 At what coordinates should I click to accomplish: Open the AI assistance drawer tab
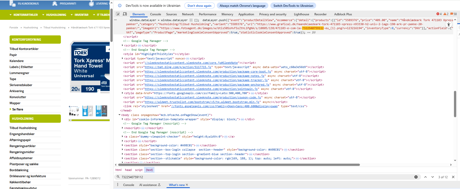150,185
